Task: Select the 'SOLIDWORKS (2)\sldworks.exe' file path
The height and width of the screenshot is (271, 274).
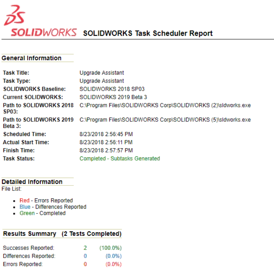Action: coord(165,105)
